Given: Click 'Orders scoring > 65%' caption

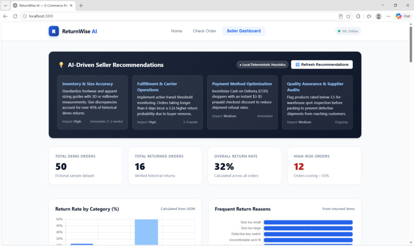Looking at the screenshot, I should pos(311,176).
